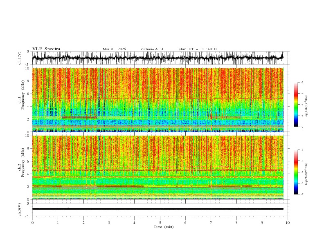Image resolution: width=324 pixels, height=250 pixels.
Task: Click upper colorbar tick label '-3'
Action: (302, 82)
